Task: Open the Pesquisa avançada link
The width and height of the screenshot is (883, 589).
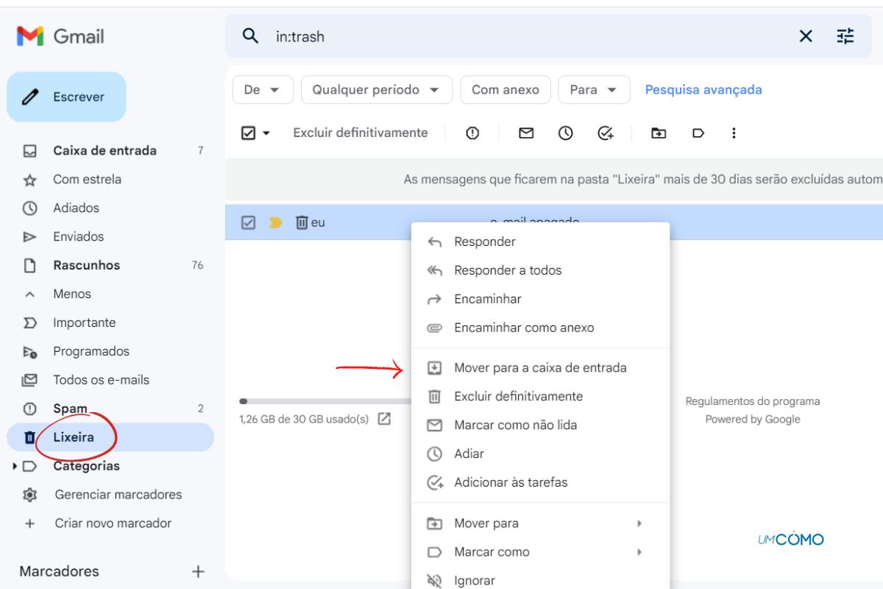Action: (x=703, y=90)
